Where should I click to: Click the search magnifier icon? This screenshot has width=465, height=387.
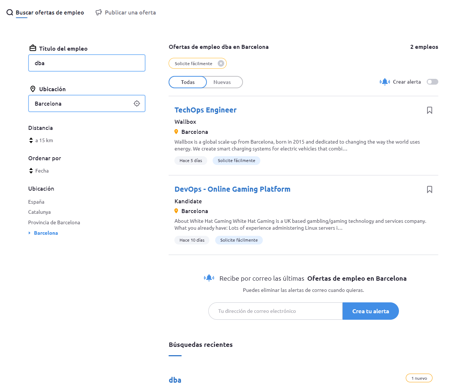click(10, 13)
